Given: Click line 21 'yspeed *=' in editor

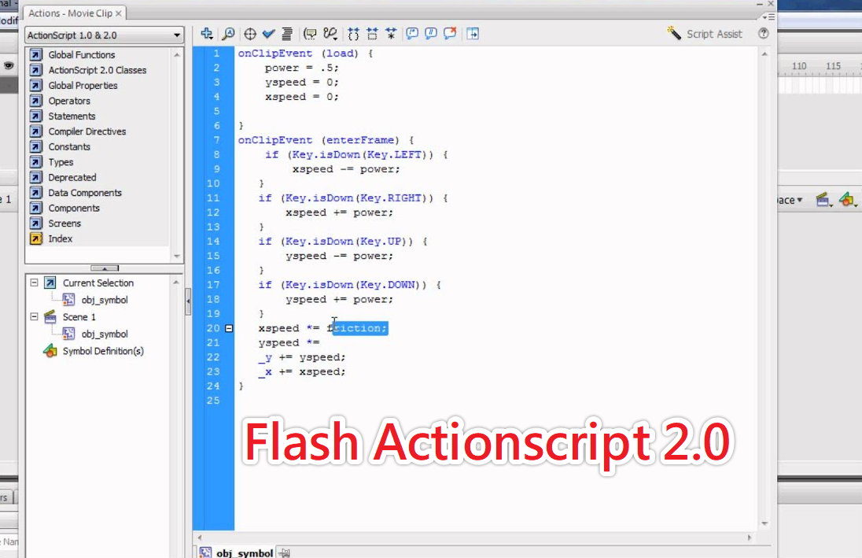Looking at the screenshot, I should pyautogui.click(x=289, y=343).
